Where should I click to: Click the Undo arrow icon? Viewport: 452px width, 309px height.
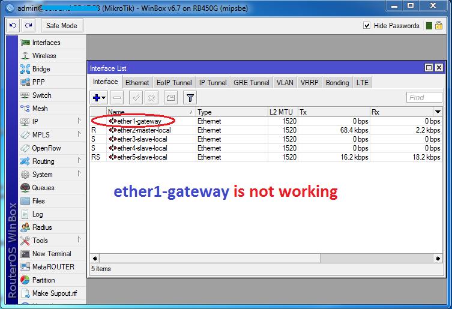click(13, 26)
